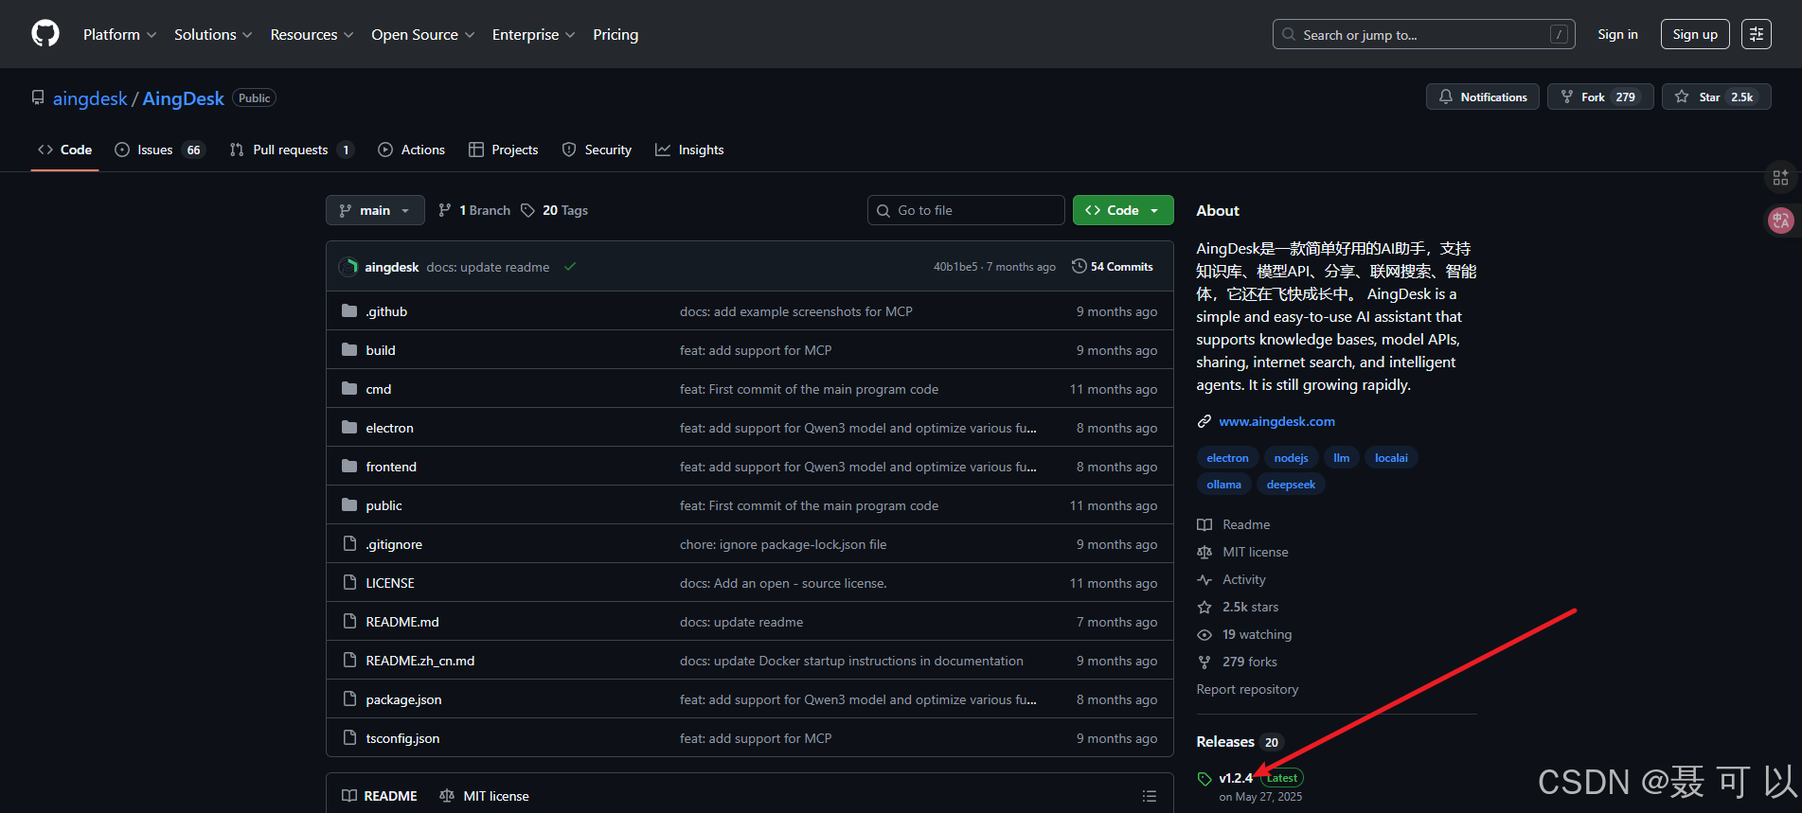Viewport: 1802px width, 813px height.
Task: Click the GitHub logo icon
Action: (45, 34)
